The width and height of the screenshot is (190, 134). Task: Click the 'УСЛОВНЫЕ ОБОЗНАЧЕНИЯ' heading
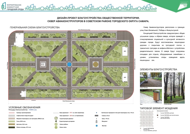24,107
